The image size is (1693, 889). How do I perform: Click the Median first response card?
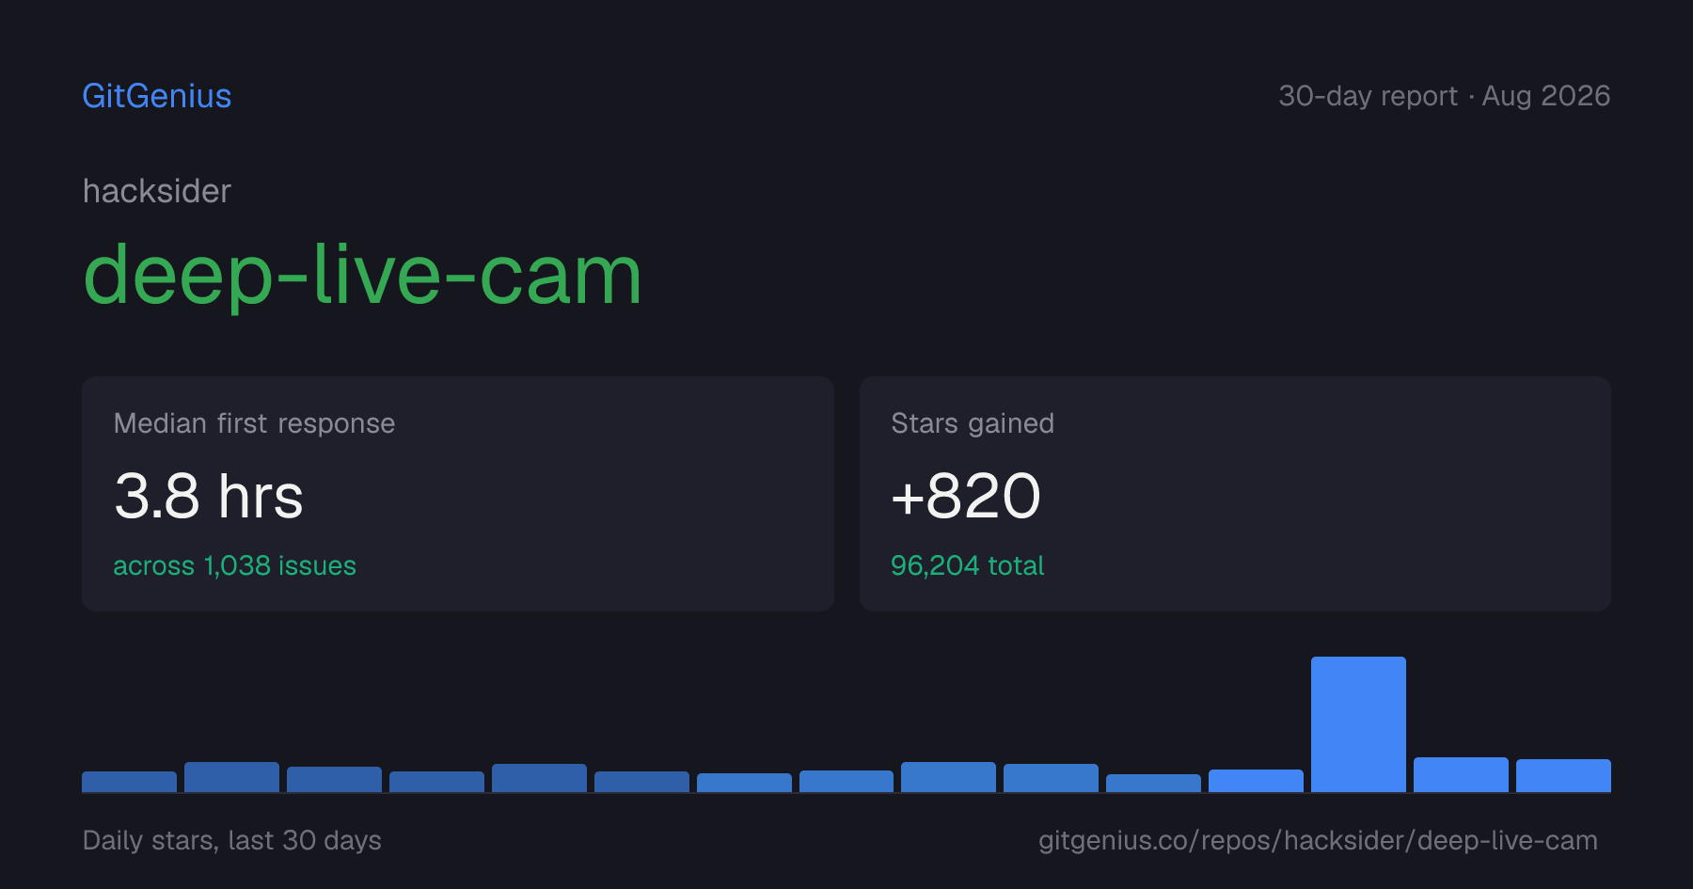tap(458, 494)
